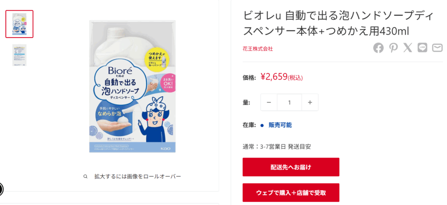Click the product title heading text
This screenshot has height=205, width=447.
pyautogui.click(x=338, y=24)
